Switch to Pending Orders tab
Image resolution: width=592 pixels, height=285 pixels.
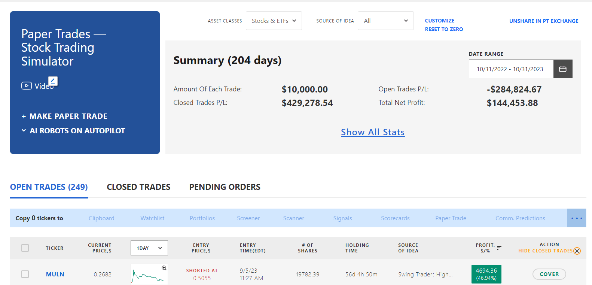point(225,187)
